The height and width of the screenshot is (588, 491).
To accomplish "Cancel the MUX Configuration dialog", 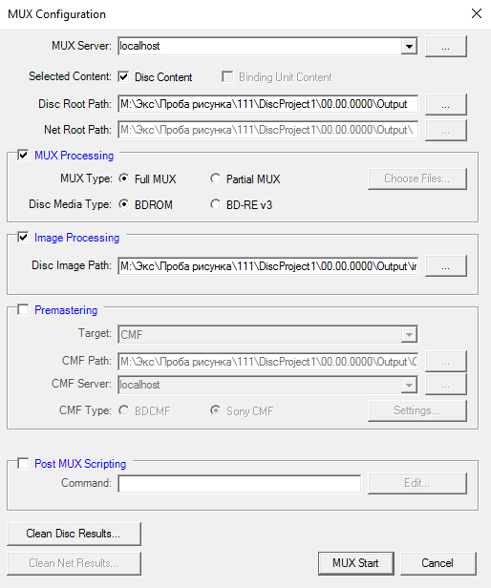I will point(438,563).
